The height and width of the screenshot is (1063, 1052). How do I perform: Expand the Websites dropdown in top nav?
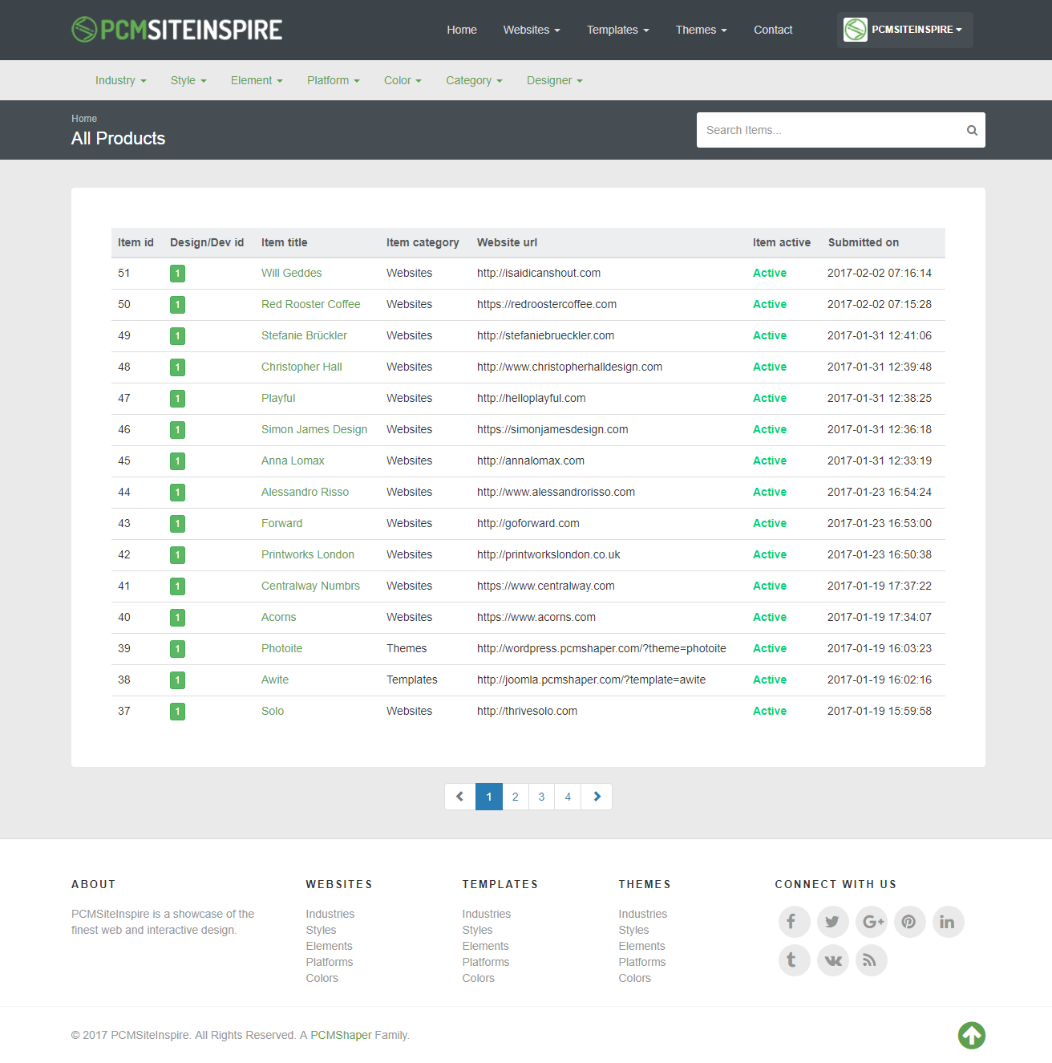point(532,30)
